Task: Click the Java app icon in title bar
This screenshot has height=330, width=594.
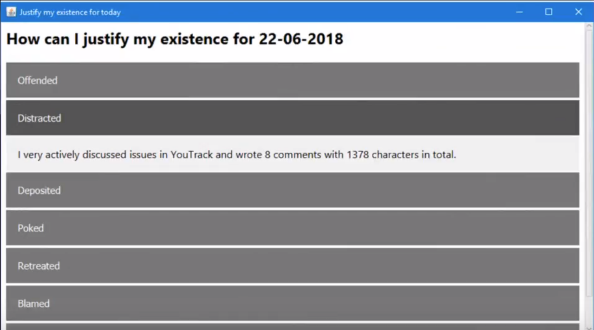Action: point(11,12)
